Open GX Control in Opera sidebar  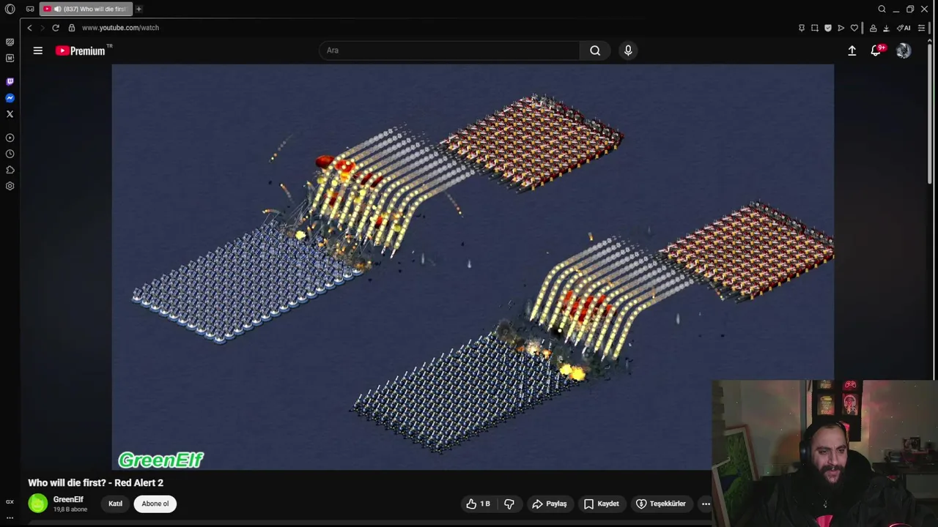point(10,42)
